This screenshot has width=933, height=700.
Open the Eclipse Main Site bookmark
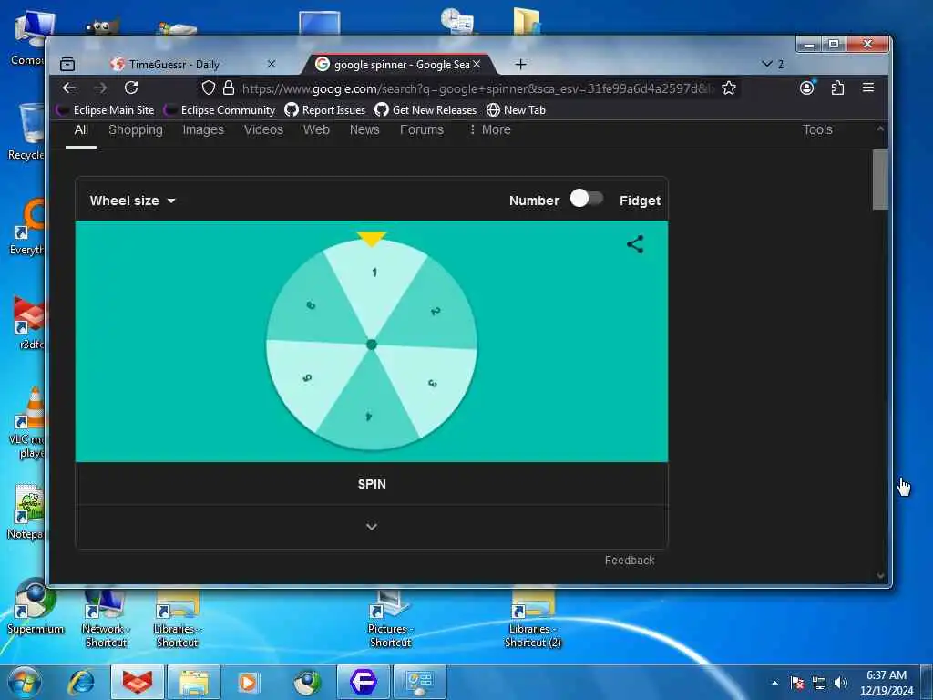click(106, 110)
